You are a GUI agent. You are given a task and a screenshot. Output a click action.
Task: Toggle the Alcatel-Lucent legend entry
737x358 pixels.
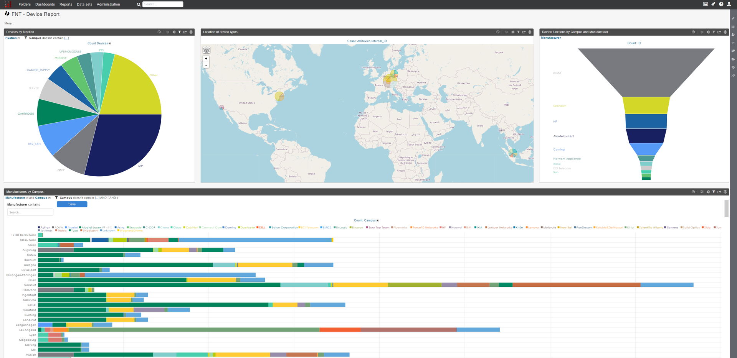click(x=91, y=228)
